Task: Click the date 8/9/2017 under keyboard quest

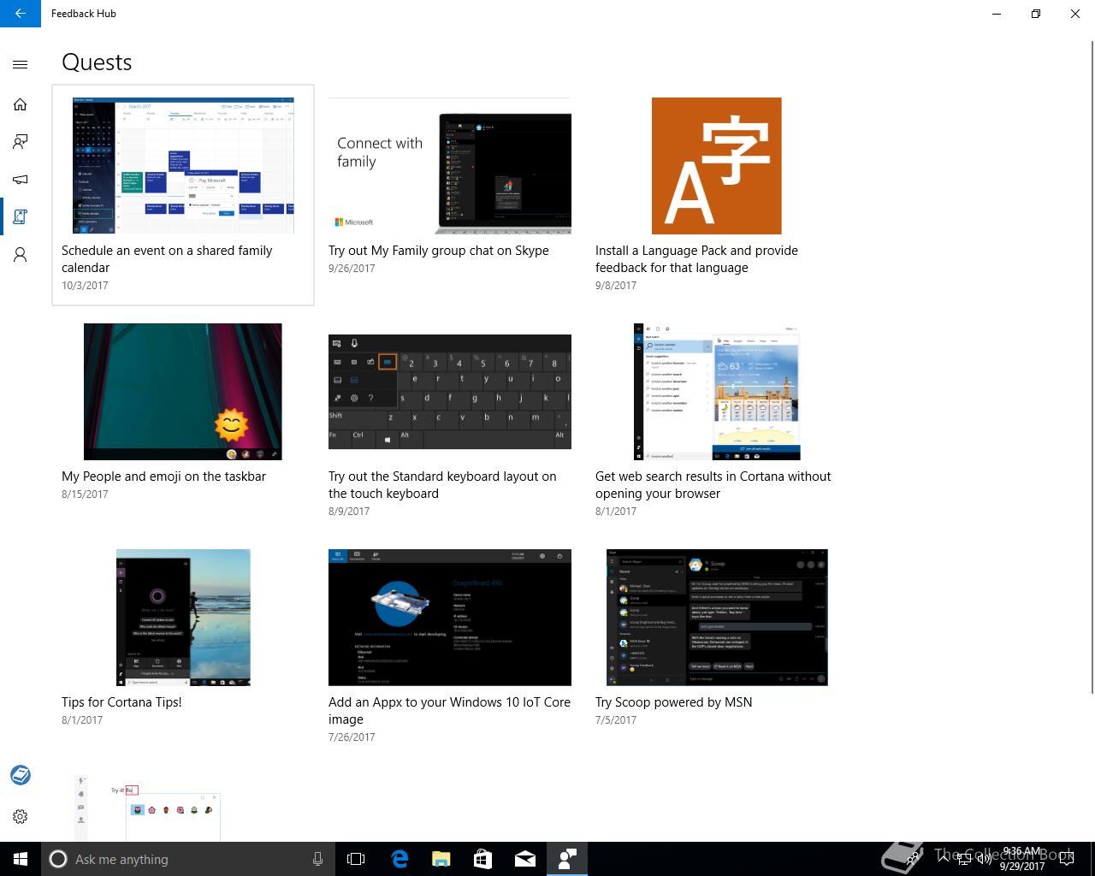Action: [x=349, y=512]
